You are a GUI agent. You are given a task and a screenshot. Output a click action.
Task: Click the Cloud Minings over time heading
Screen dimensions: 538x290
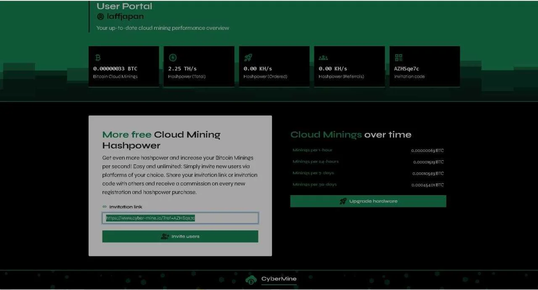tap(351, 135)
